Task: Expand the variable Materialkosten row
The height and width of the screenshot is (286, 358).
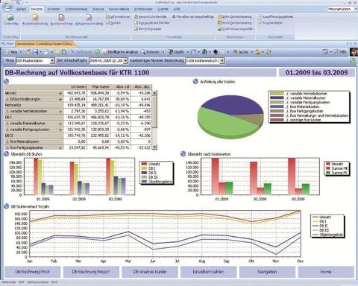Action: pos(60,124)
